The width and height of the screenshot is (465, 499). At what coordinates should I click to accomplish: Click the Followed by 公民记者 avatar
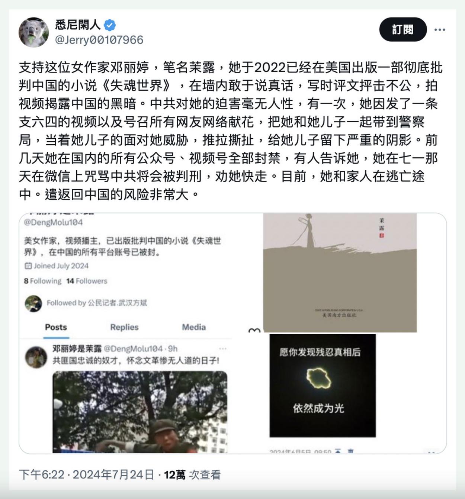click(x=33, y=303)
